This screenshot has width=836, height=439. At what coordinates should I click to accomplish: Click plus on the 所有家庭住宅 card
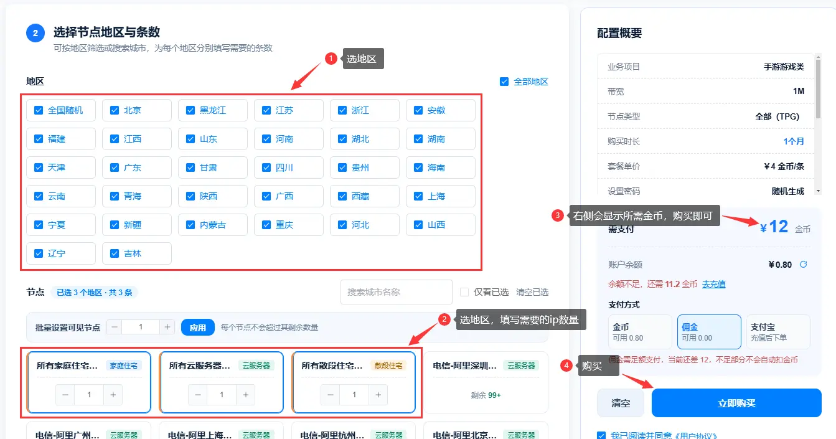click(113, 395)
